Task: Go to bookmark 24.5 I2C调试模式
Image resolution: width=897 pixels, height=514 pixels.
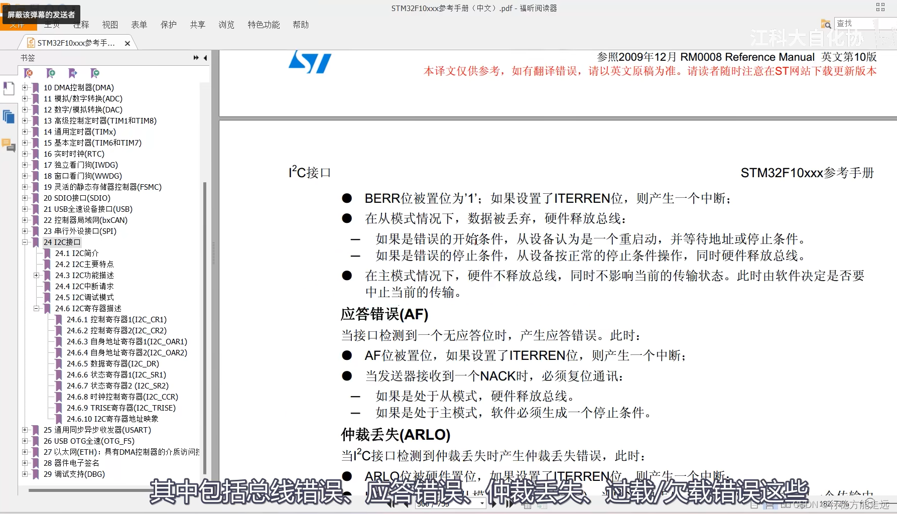Action: (x=84, y=297)
